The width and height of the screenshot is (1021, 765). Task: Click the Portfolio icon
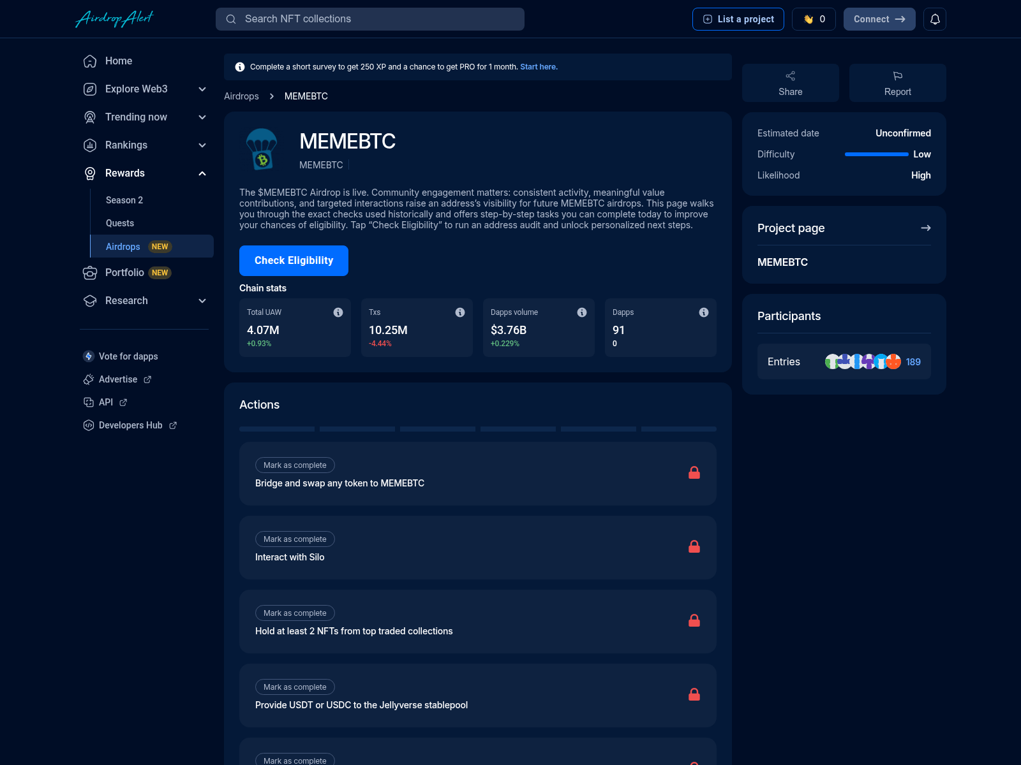pos(90,273)
